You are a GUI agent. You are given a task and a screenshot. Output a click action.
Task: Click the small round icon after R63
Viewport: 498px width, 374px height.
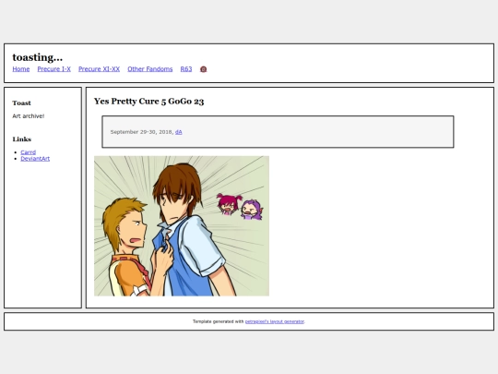tap(203, 69)
